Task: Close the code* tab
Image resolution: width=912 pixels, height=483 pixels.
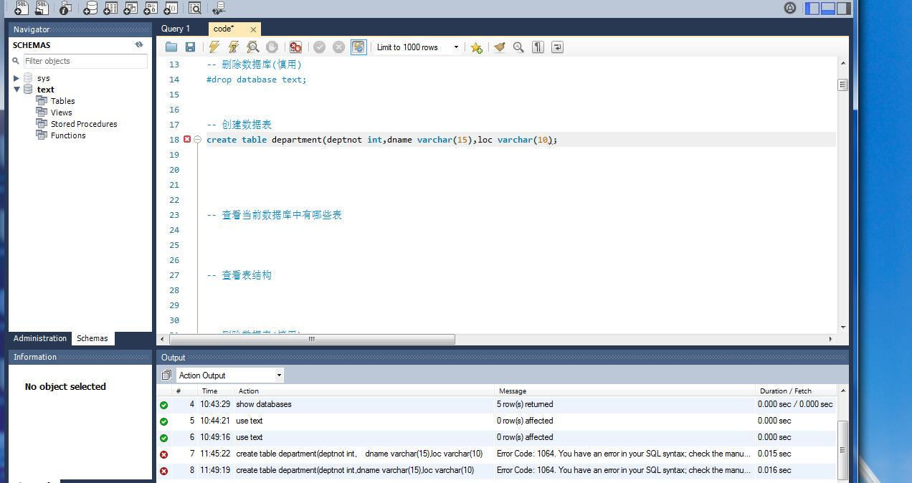Action: tap(253, 29)
